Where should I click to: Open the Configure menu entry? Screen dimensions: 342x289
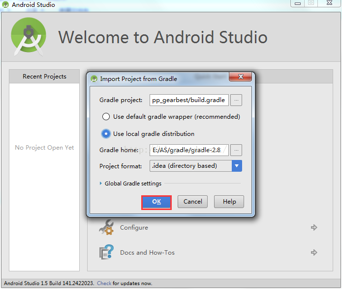pos(134,228)
